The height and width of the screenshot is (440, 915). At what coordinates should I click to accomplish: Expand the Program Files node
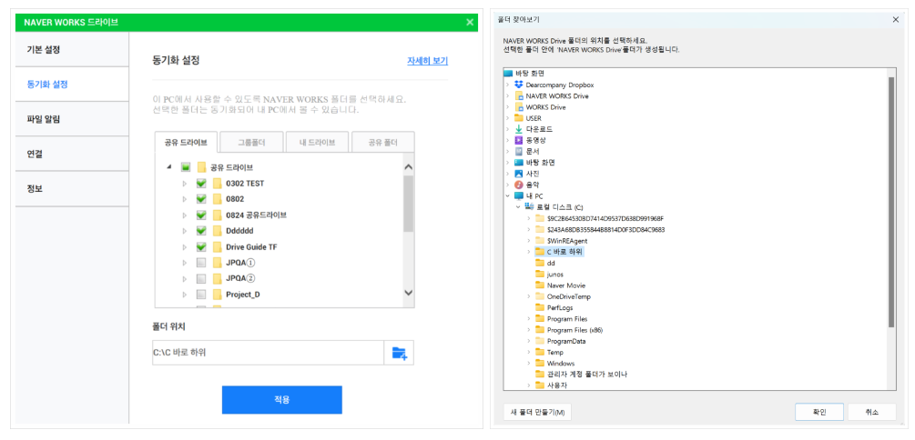(x=529, y=319)
